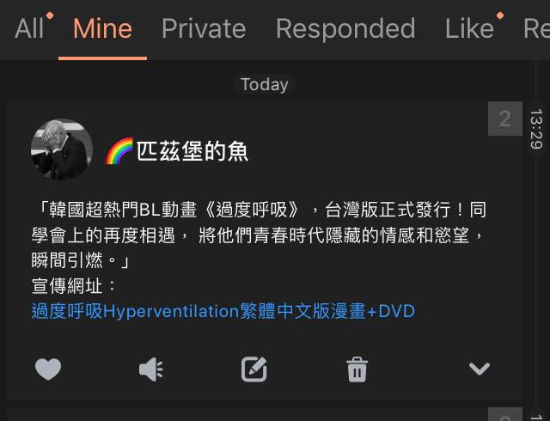The height and width of the screenshot is (421, 550).
Task: Select the Mine tab
Action: (x=103, y=28)
